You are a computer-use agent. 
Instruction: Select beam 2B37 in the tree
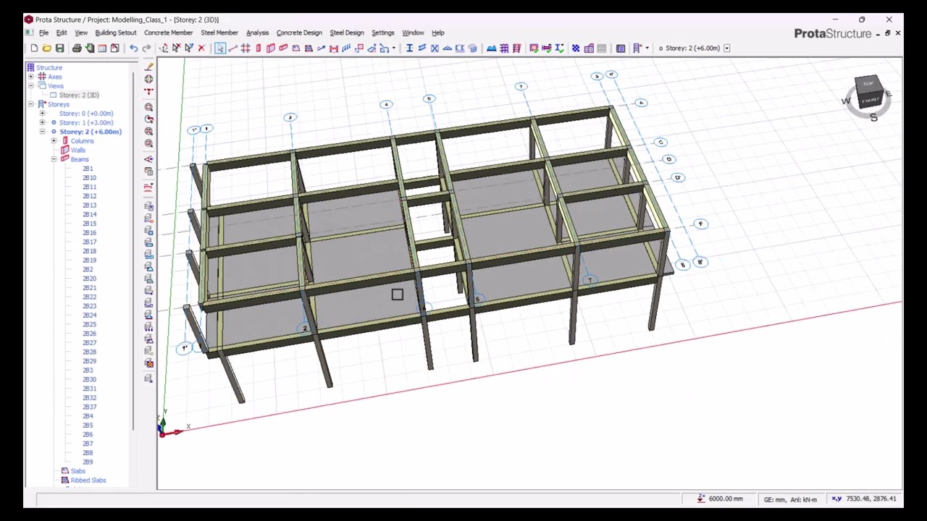tap(89, 407)
